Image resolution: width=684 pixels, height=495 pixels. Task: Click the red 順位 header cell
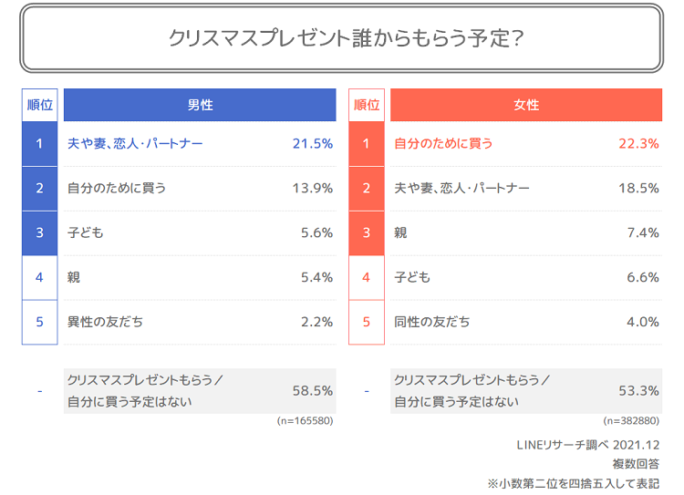pyautogui.click(x=367, y=105)
